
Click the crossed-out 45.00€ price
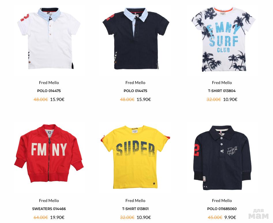215,218
